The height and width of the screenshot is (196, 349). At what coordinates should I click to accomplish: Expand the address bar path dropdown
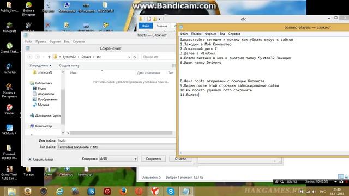coord(129,57)
